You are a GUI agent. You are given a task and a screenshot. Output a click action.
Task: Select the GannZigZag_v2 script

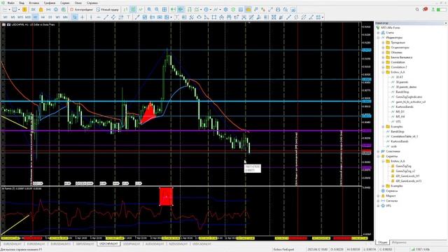click(405, 171)
